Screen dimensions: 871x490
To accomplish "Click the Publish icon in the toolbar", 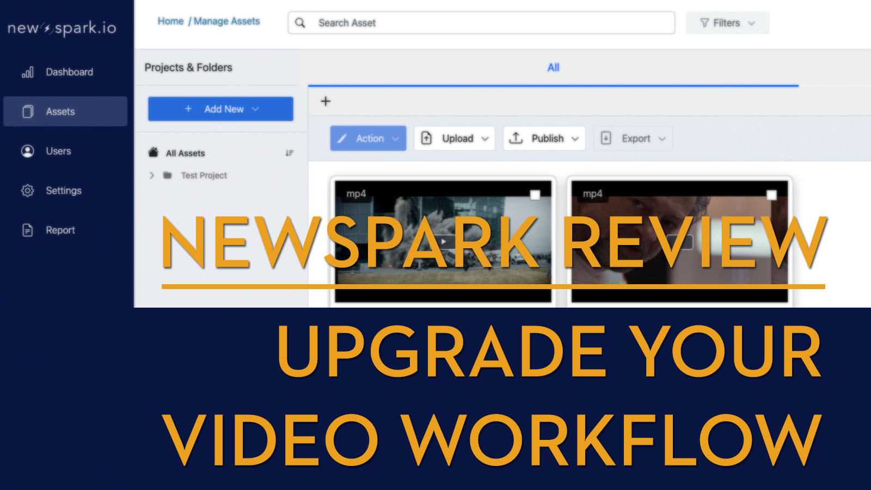I will 516,138.
